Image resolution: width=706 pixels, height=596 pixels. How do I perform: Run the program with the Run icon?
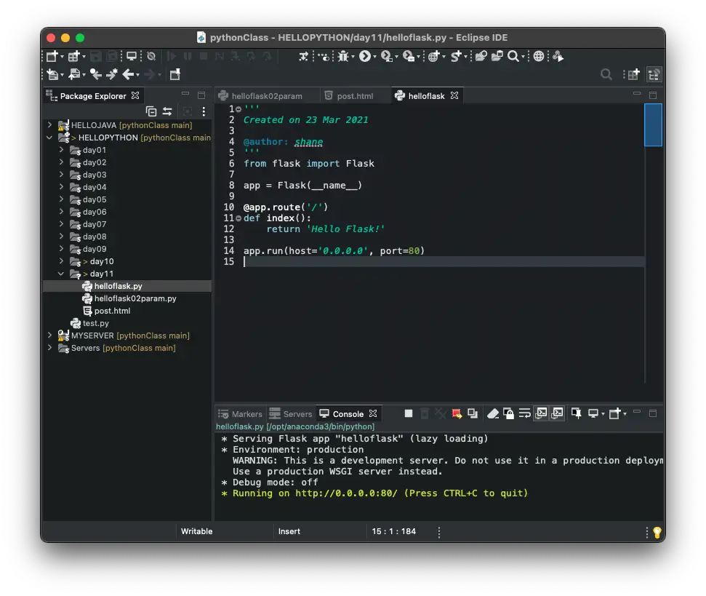[x=365, y=56]
